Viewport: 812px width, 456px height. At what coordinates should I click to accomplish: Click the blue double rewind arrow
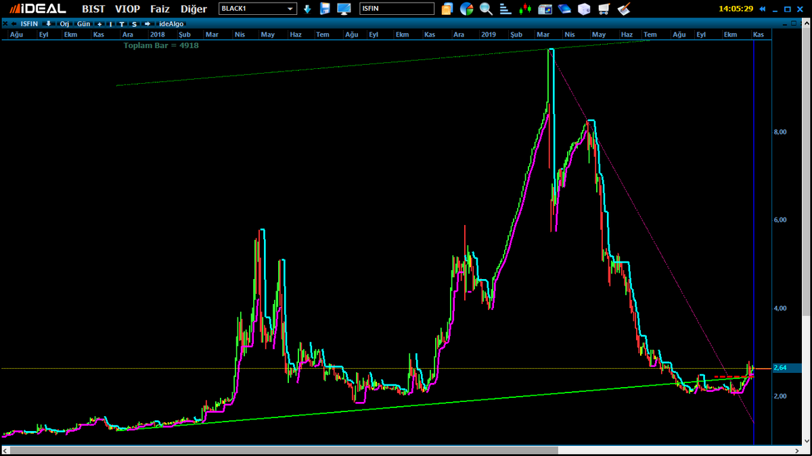pos(763,9)
